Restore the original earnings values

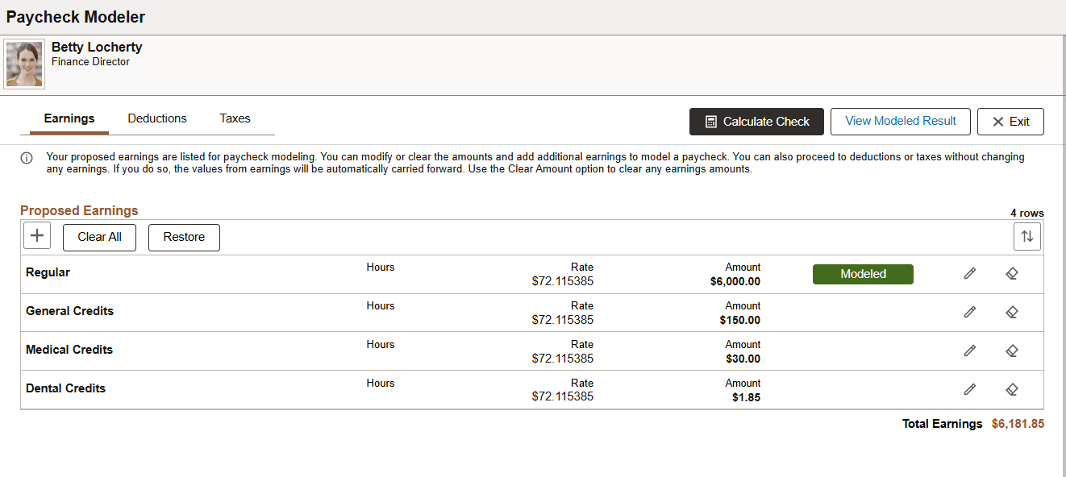click(x=184, y=237)
